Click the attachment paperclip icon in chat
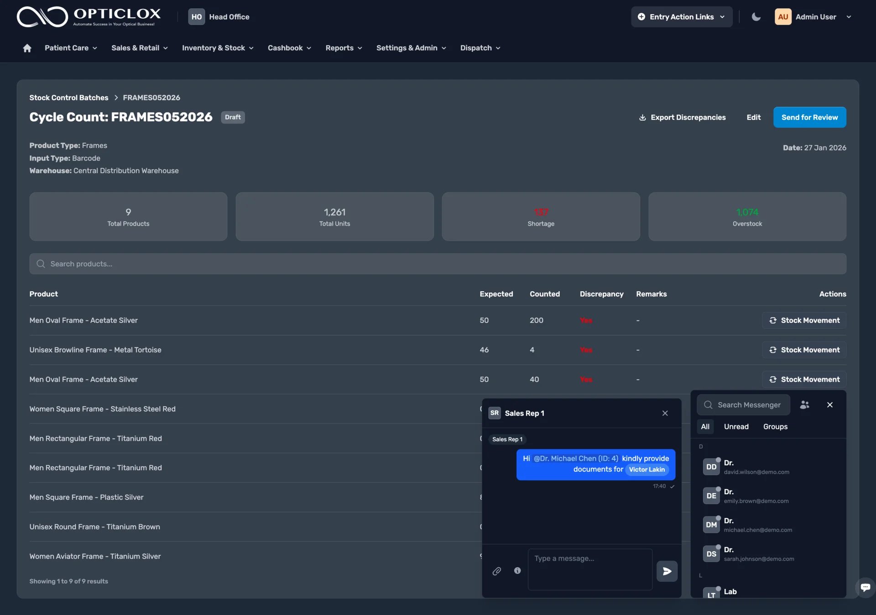 point(497,571)
